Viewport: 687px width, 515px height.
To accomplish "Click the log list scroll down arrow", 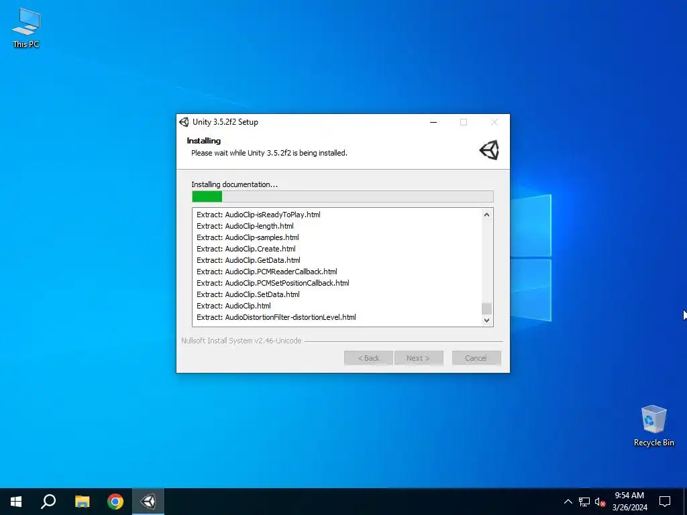I will [486, 320].
